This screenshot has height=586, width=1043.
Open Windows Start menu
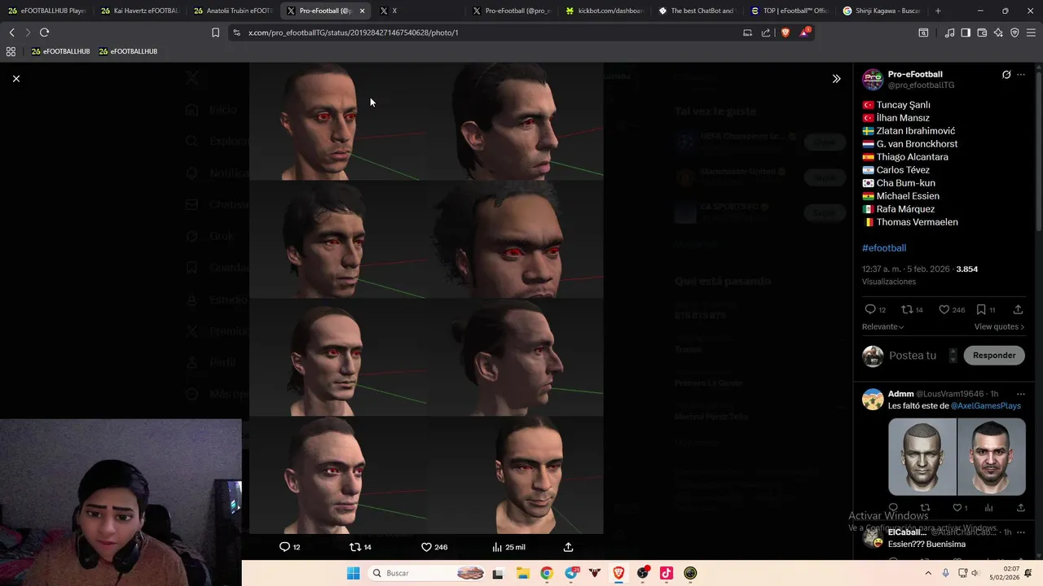353,573
